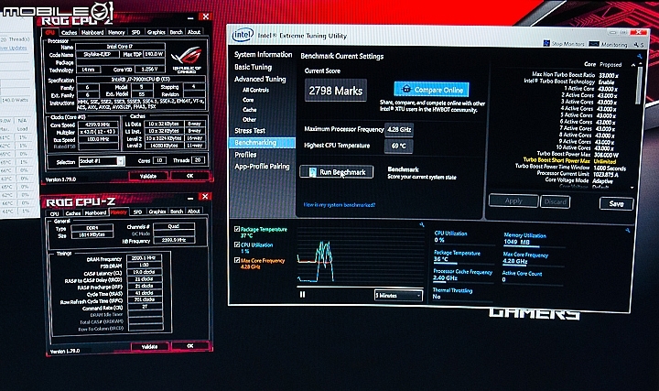Viewport: 659px width, 391px height.
Task: Click the Highest CPU Temperature value 69 °C
Action: (398, 146)
